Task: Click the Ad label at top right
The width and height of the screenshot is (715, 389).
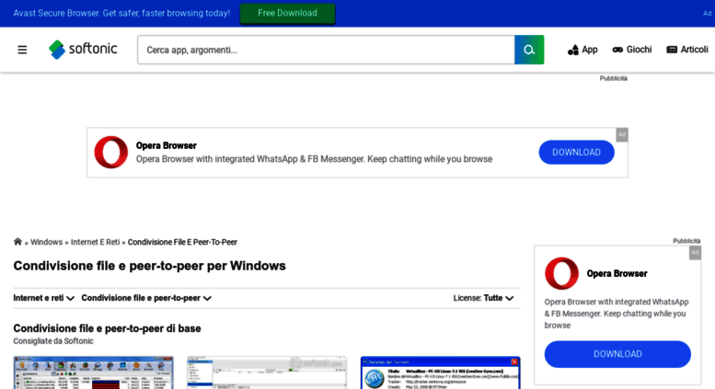Action: point(707,13)
